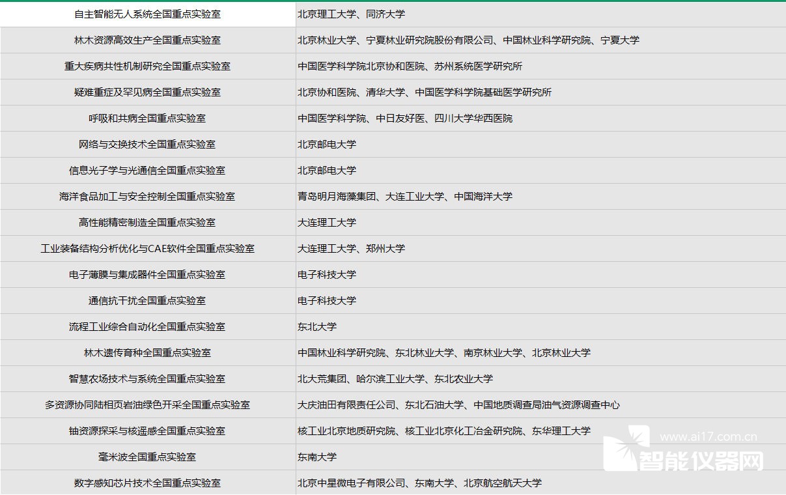Select 多资源协同陆相页岩油绿色开采 lab cell
Screen dimensions: 786x495
click(x=148, y=404)
